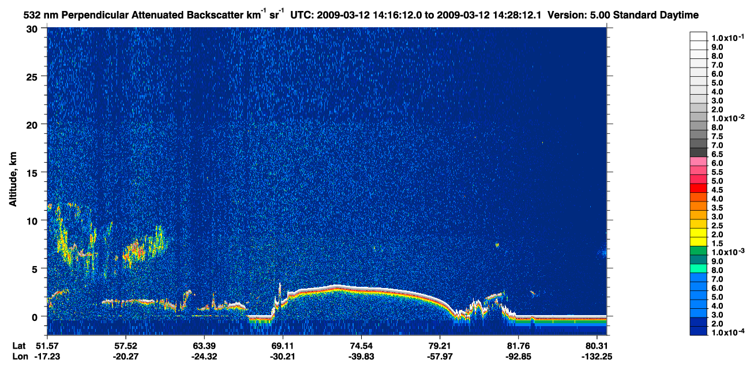Click the bright mint green swatch above 8.0
The height and width of the screenshot is (385, 750).
click(x=699, y=268)
